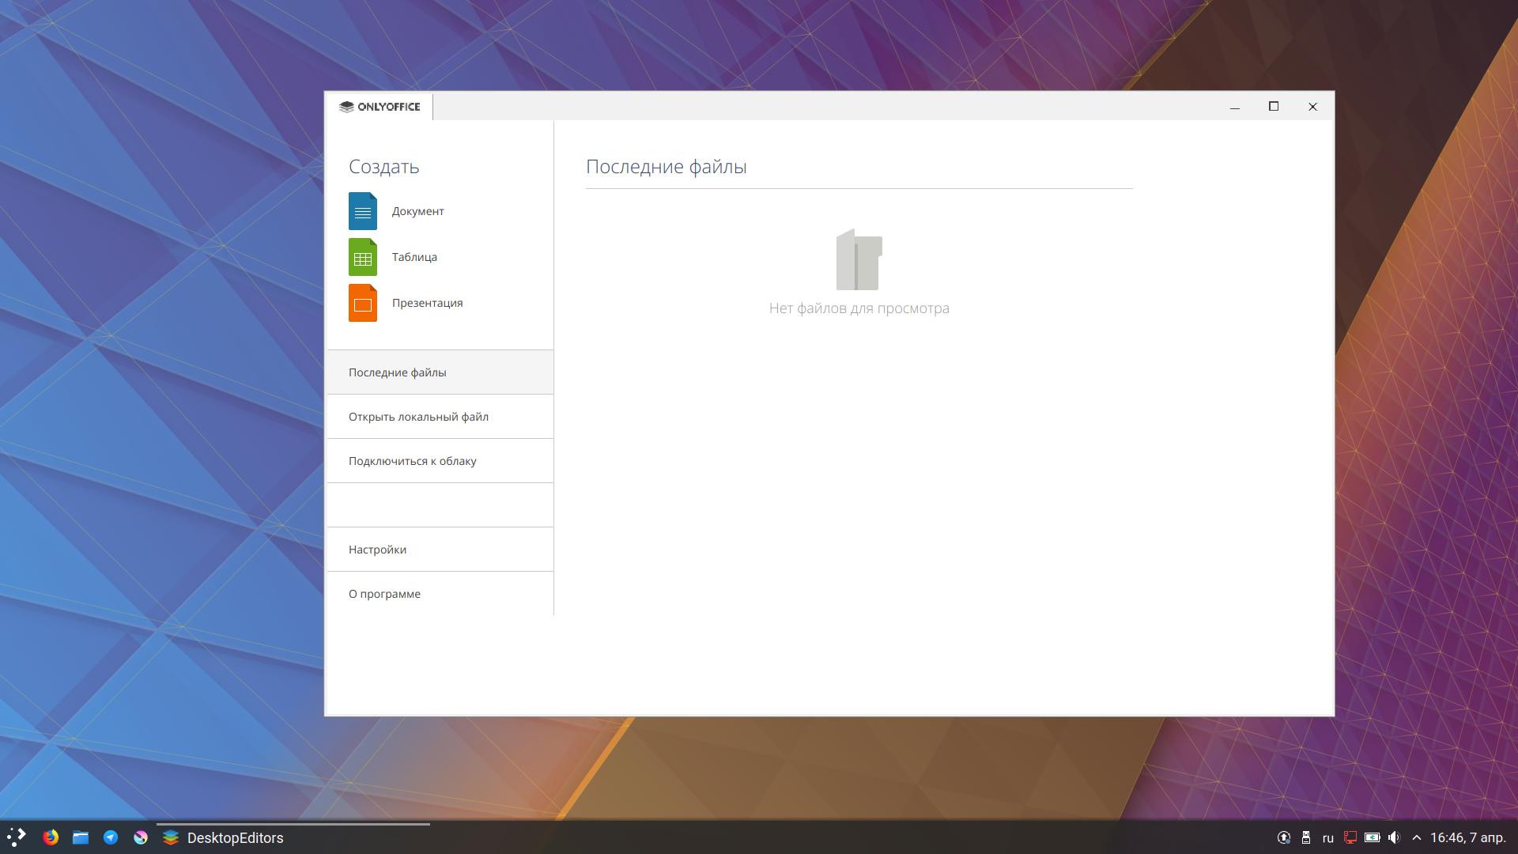This screenshot has height=854, width=1518.
Task: Create a new Документ
Action: pyautogui.click(x=419, y=211)
